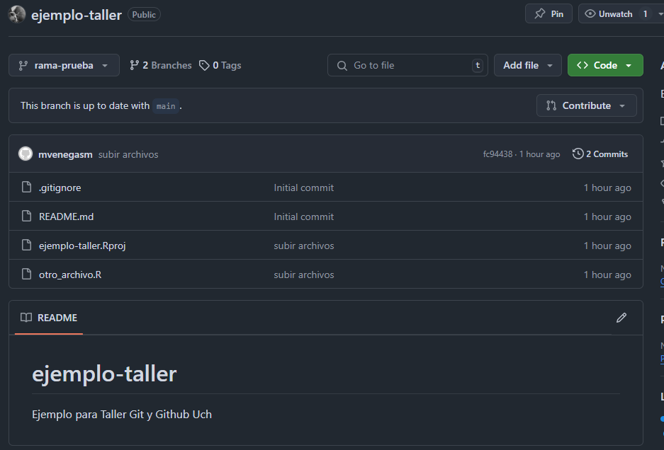Click the main branch label in banner

pos(166,105)
